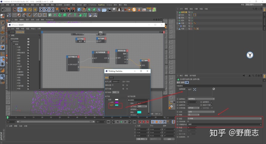Select the second tab in Thinking Particles
This screenshot has width=266, height=144.
point(112,78)
